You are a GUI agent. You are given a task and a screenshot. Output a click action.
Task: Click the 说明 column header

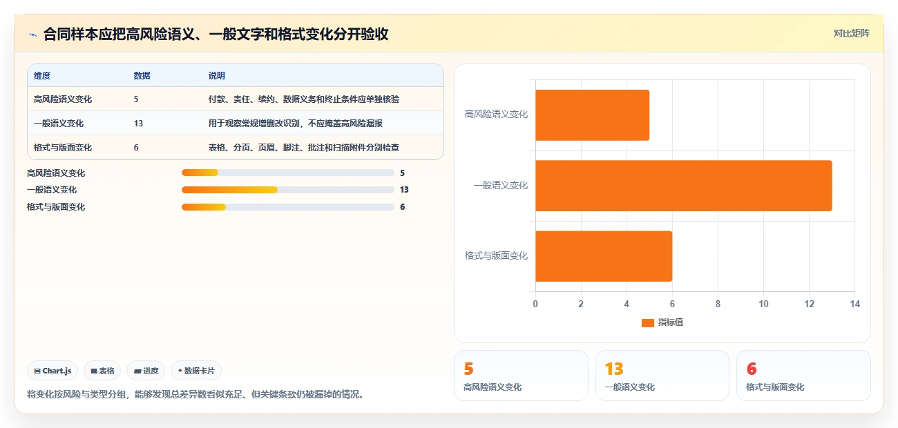click(x=217, y=75)
